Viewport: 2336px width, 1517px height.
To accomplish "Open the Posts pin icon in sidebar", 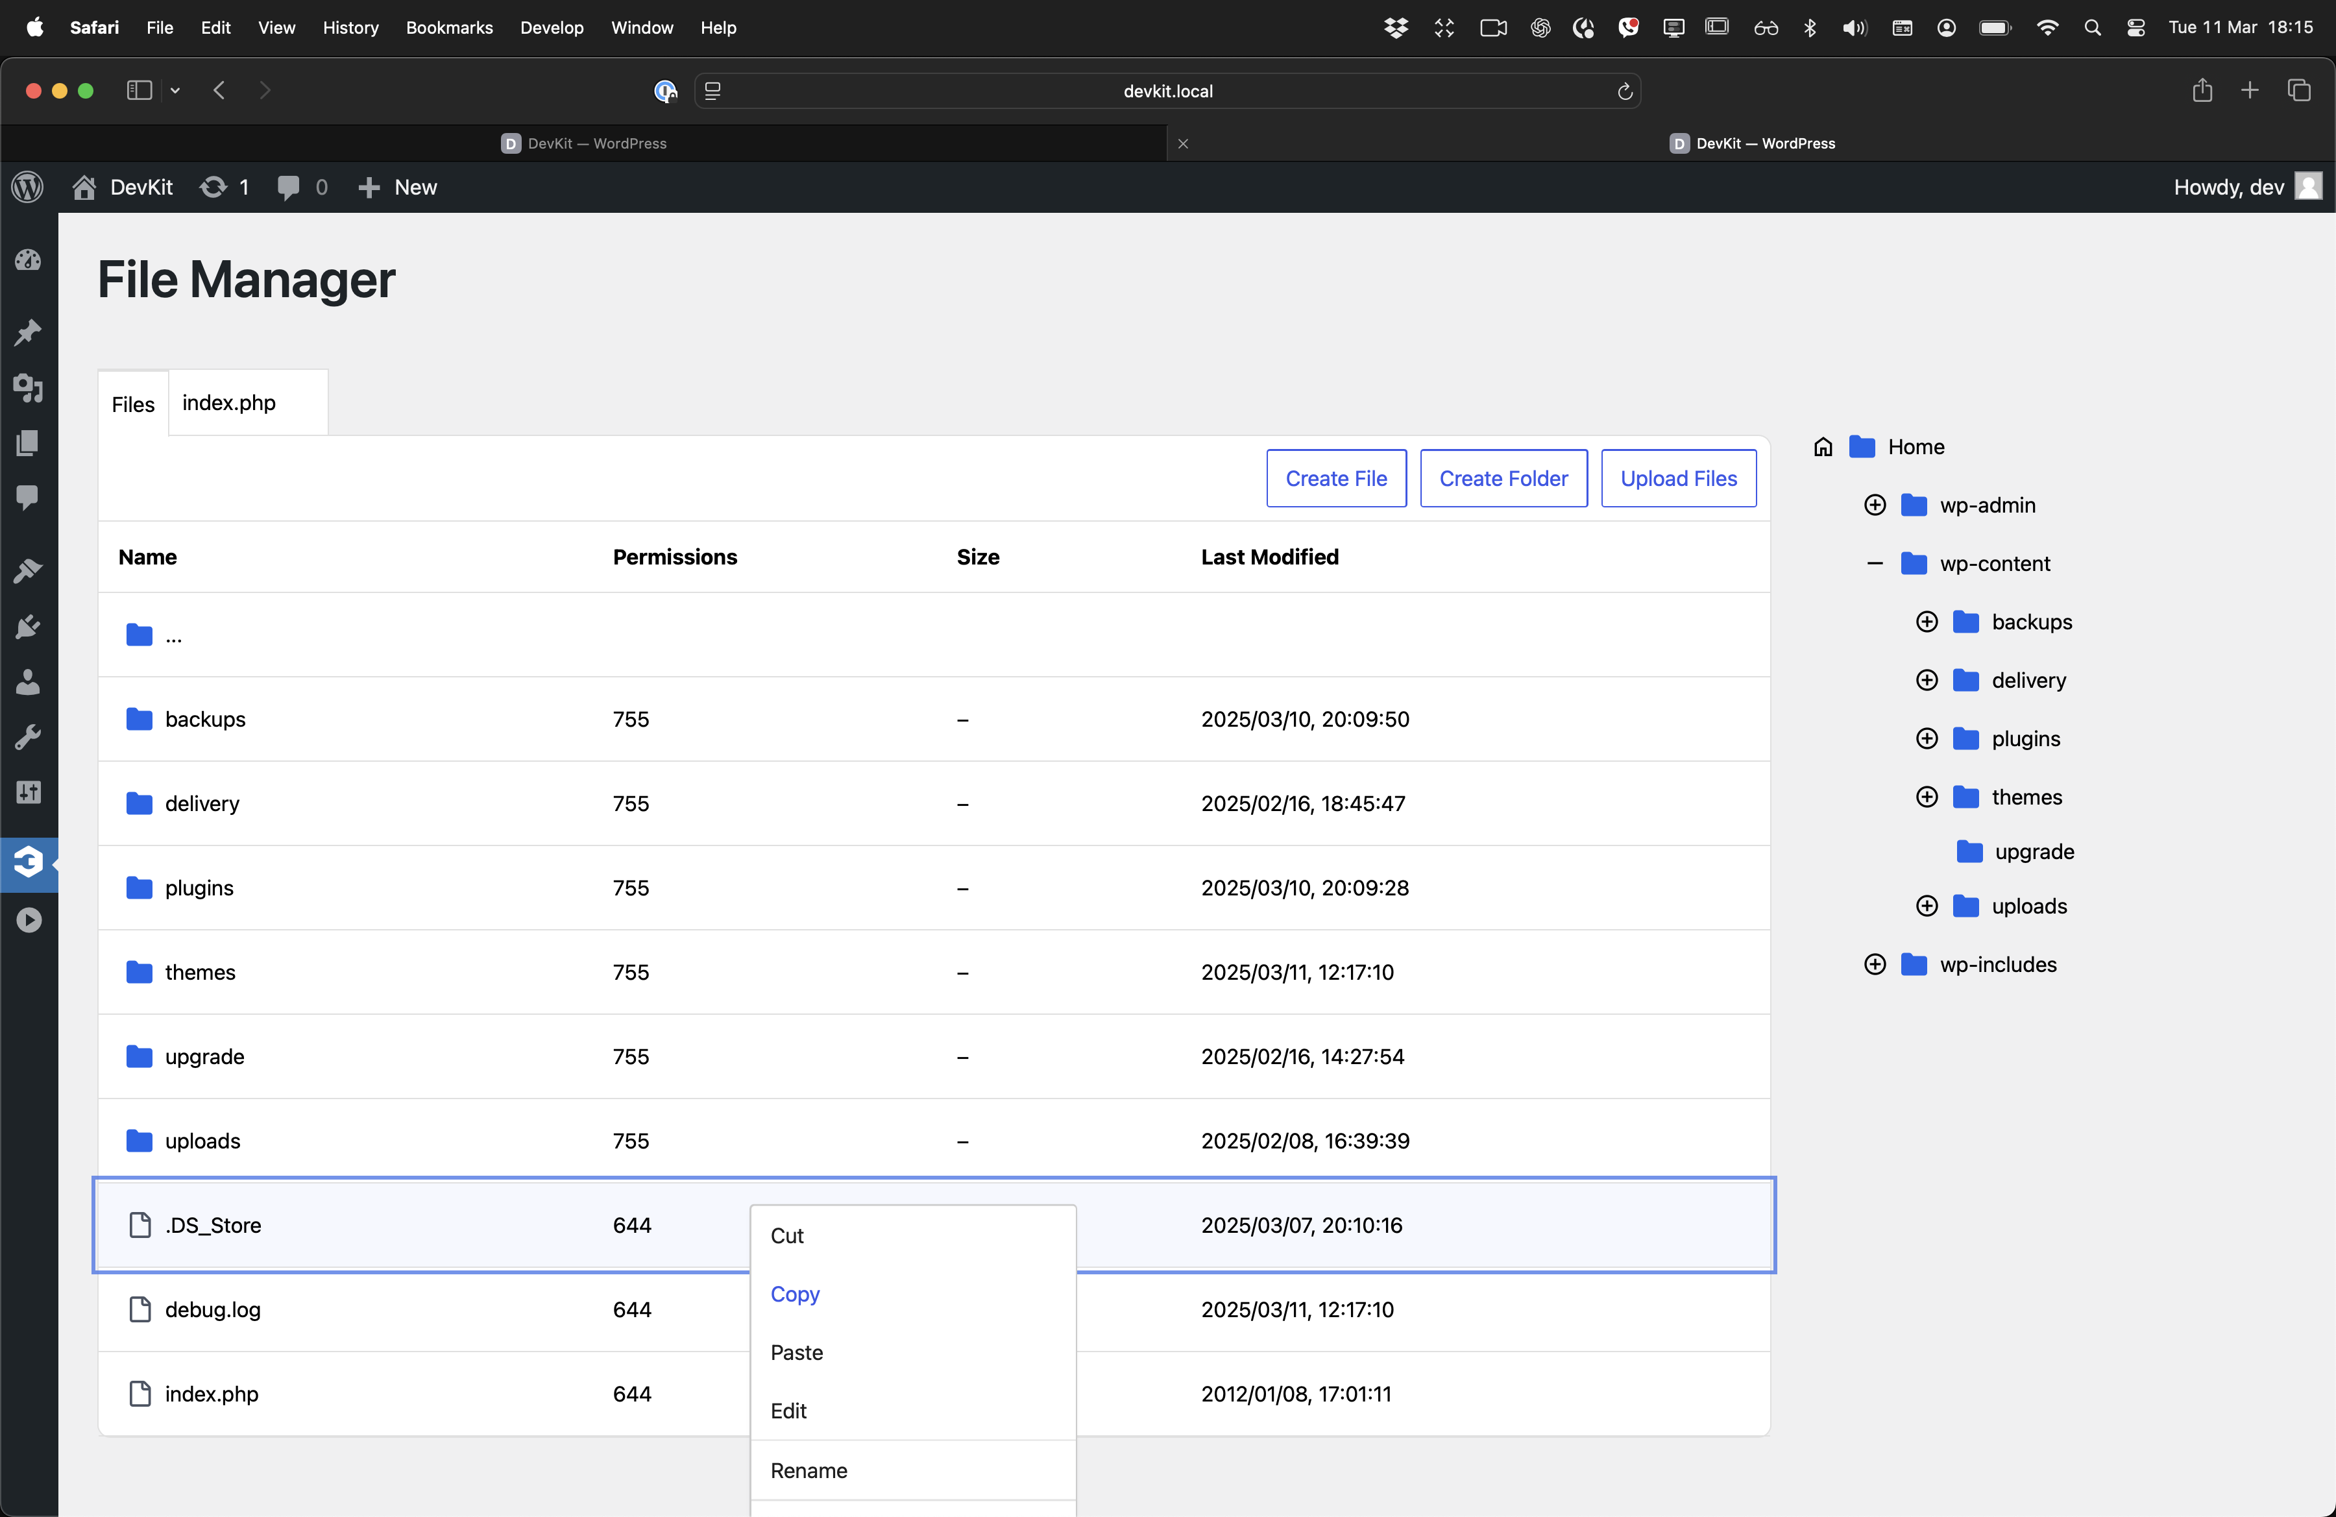I will point(29,333).
